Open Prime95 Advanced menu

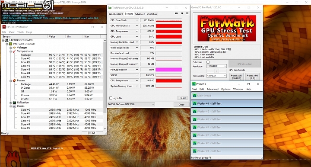click(x=213, y=89)
